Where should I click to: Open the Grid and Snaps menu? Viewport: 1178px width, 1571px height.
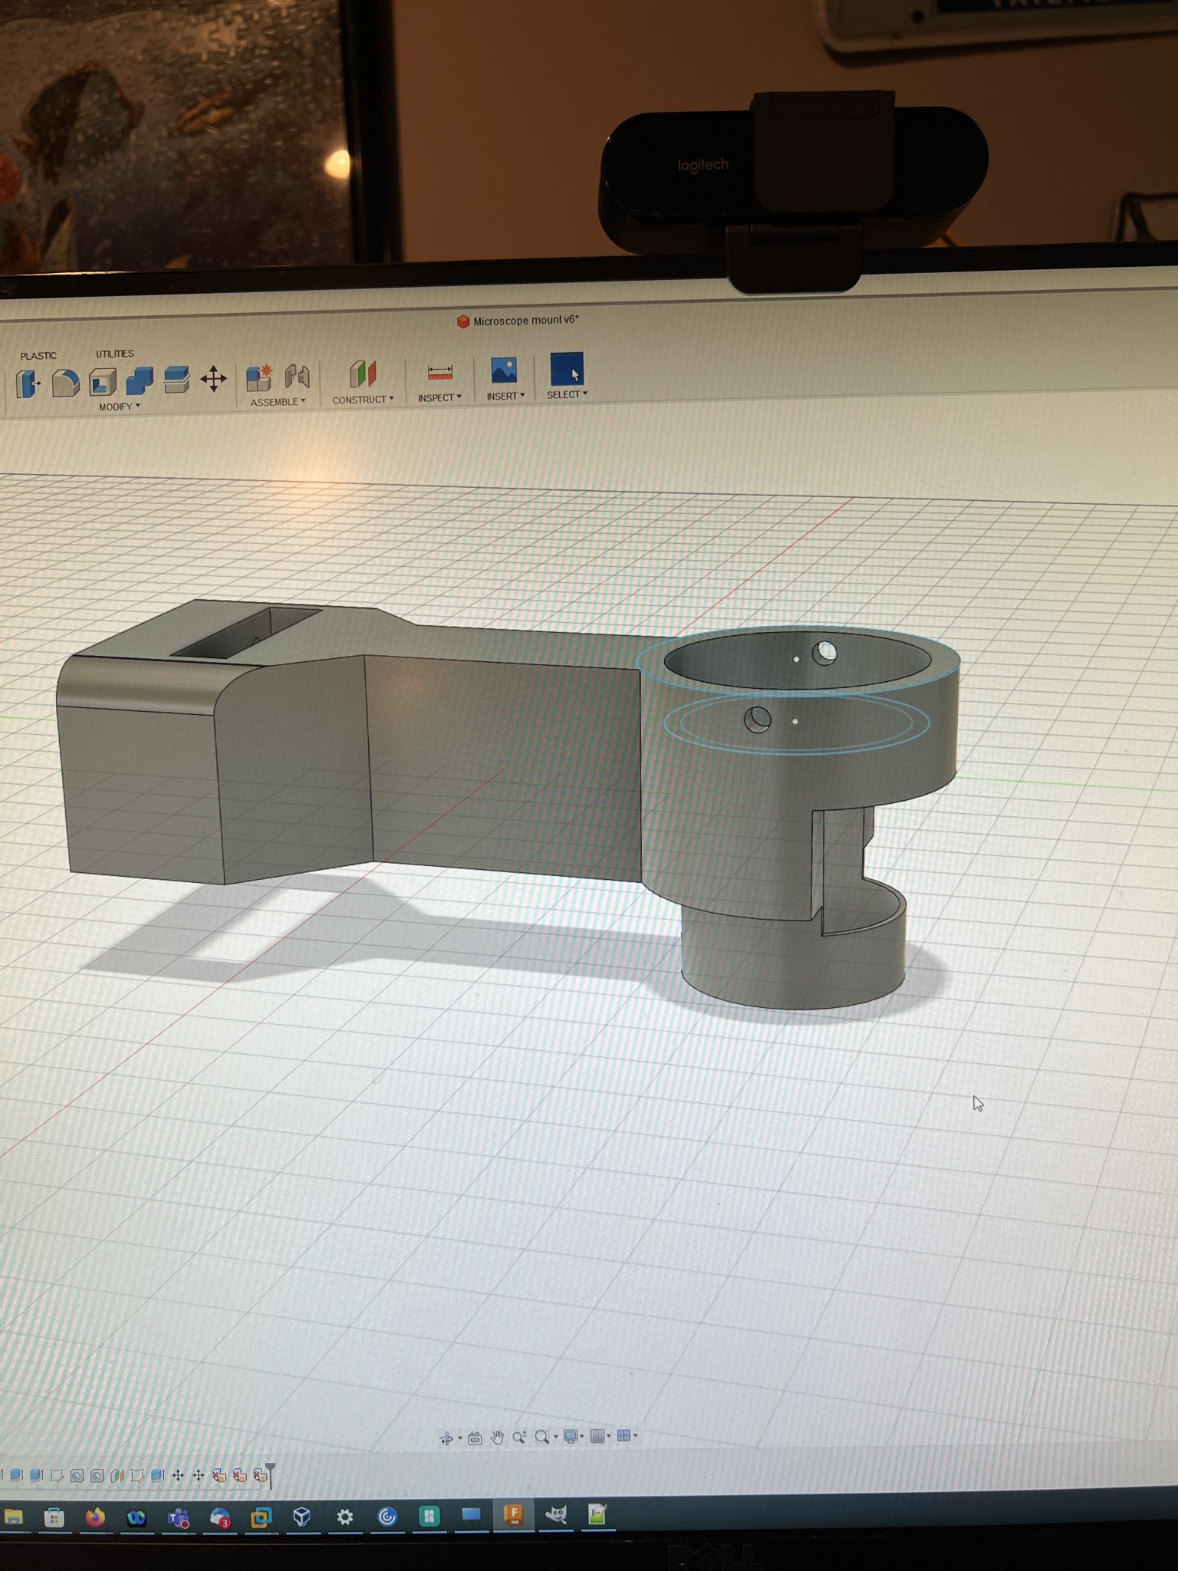pos(600,1436)
